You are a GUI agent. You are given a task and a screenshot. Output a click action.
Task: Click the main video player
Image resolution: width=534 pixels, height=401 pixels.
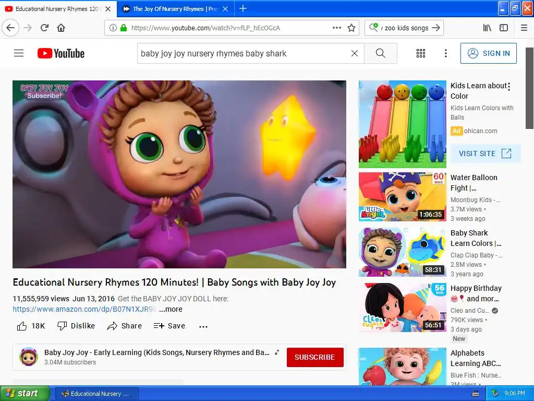tap(179, 174)
